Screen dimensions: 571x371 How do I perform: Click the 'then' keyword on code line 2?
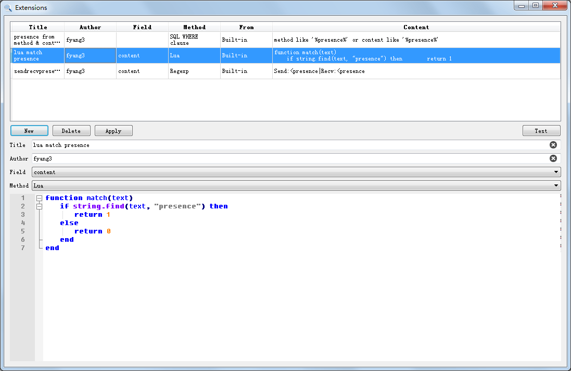(x=219, y=206)
